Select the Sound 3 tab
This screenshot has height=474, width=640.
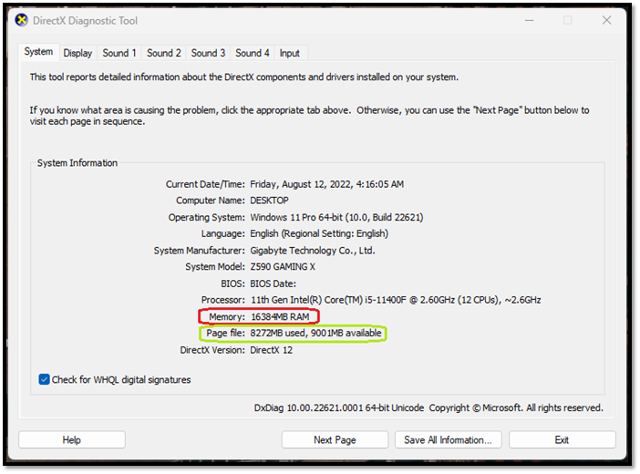click(208, 53)
